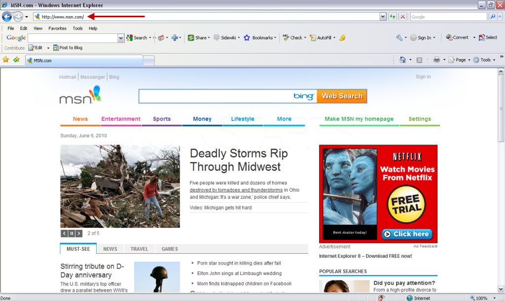The height and width of the screenshot is (302, 505).
Task: Stop loading with the red X icon
Action: click(x=402, y=17)
